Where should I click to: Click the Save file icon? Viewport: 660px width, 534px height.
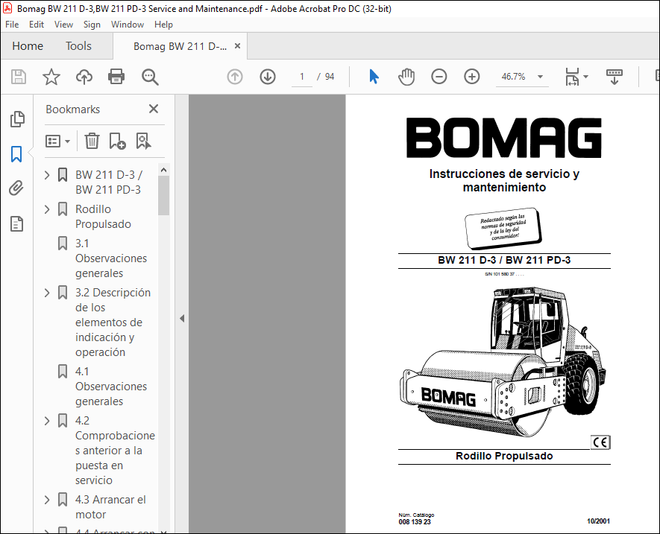(x=19, y=77)
